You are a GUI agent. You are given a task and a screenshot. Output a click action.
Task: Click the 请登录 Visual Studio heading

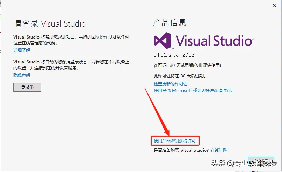click(x=50, y=23)
